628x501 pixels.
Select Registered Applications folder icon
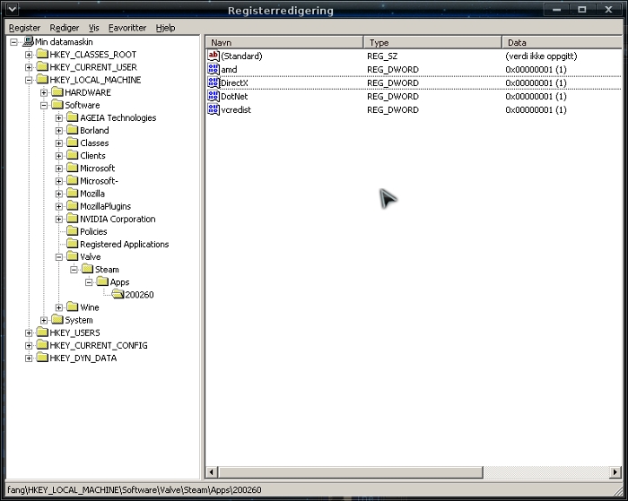[73, 244]
